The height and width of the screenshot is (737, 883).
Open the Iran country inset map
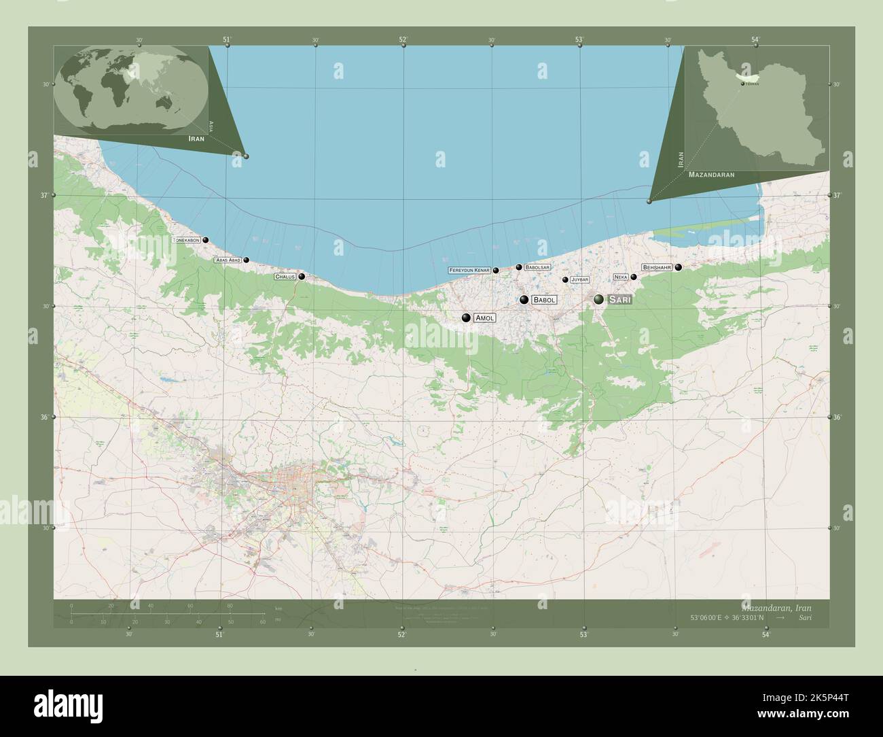pos(757,107)
